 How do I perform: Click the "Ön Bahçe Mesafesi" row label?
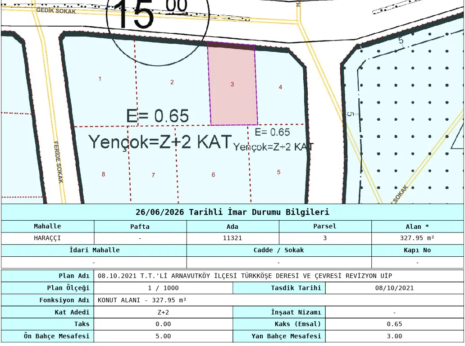click(x=57, y=336)
